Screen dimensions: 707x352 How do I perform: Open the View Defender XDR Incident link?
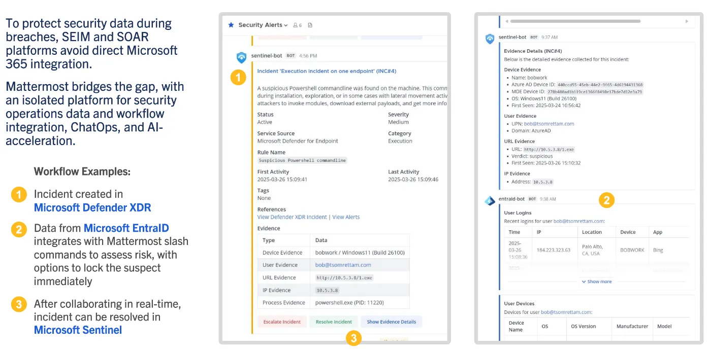coord(292,217)
